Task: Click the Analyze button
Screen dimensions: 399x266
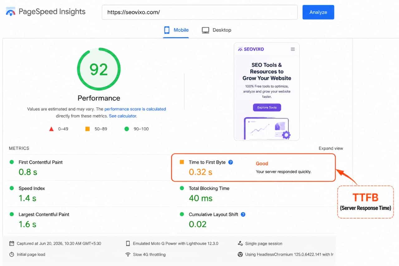Action: [x=318, y=12]
